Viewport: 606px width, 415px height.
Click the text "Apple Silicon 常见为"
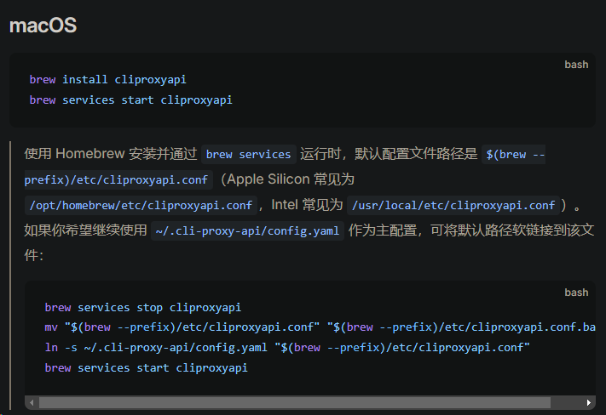[x=291, y=179]
